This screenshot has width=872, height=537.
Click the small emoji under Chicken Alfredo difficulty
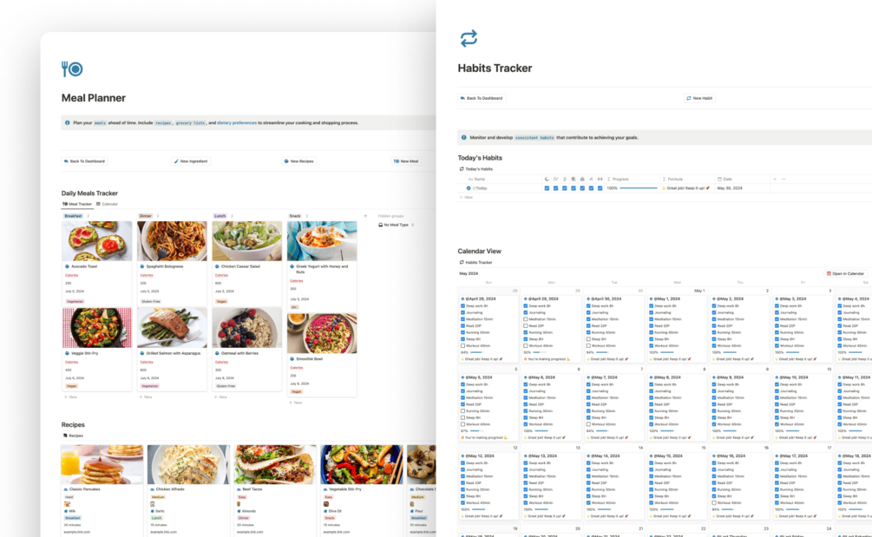pos(153,504)
